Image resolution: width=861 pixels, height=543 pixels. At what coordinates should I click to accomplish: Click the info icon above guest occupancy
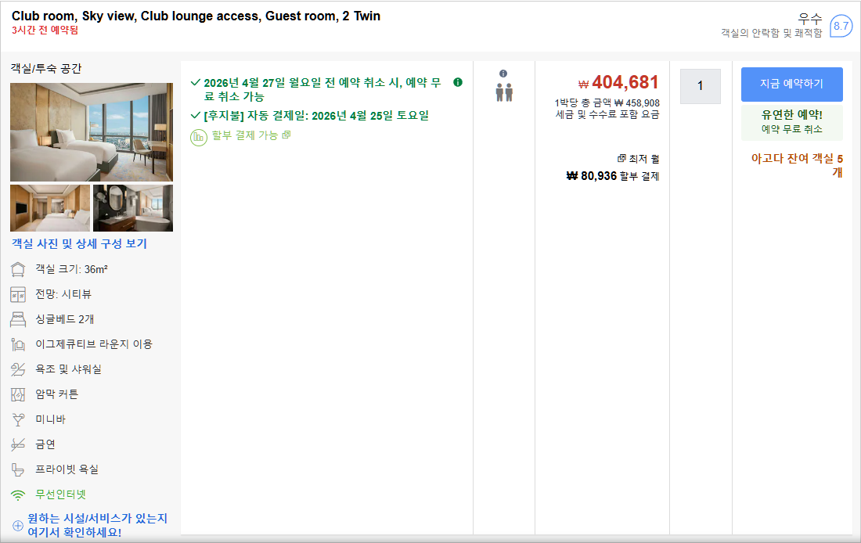[503, 74]
